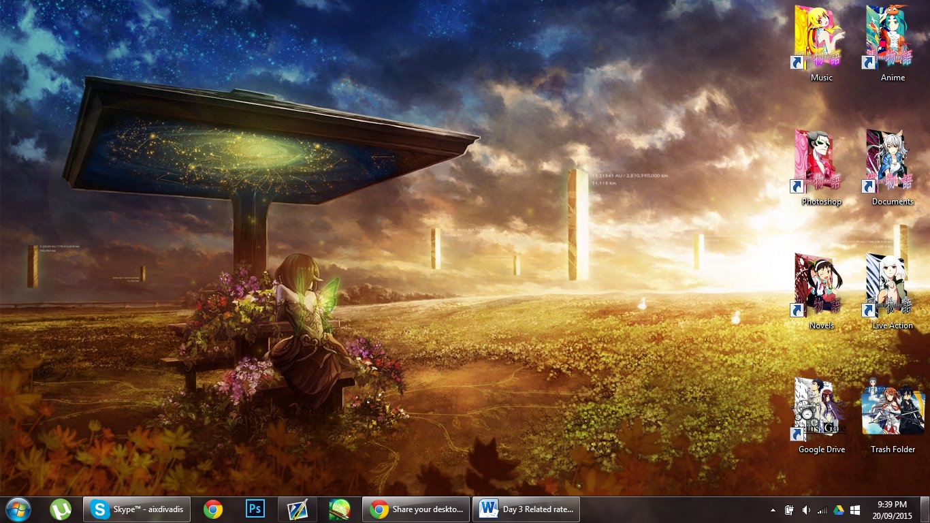Click the Google Drive tray icon
This screenshot has width=930, height=523.
[x=839, y=510]
